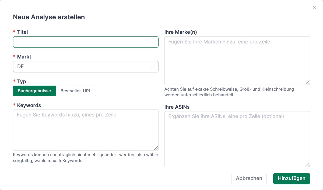Image resolution: width=323 pixels, height=190 pixels.
Task: Click the resize handle of the Ihre ASINs box
Action: pos(308,165)
